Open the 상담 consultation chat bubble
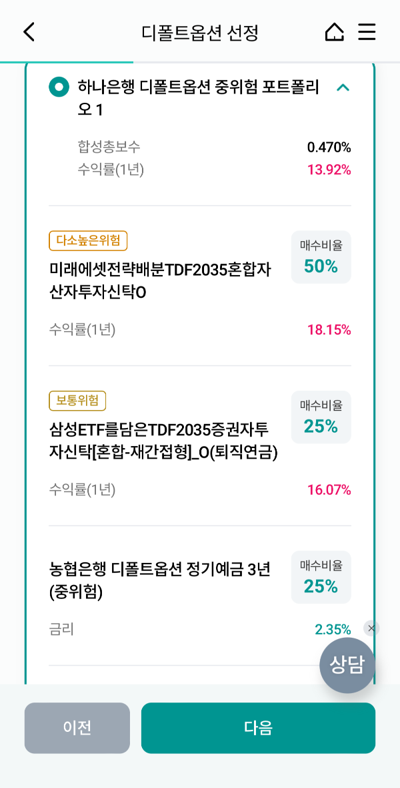This screenshot has width=400, height=788. 347,665
